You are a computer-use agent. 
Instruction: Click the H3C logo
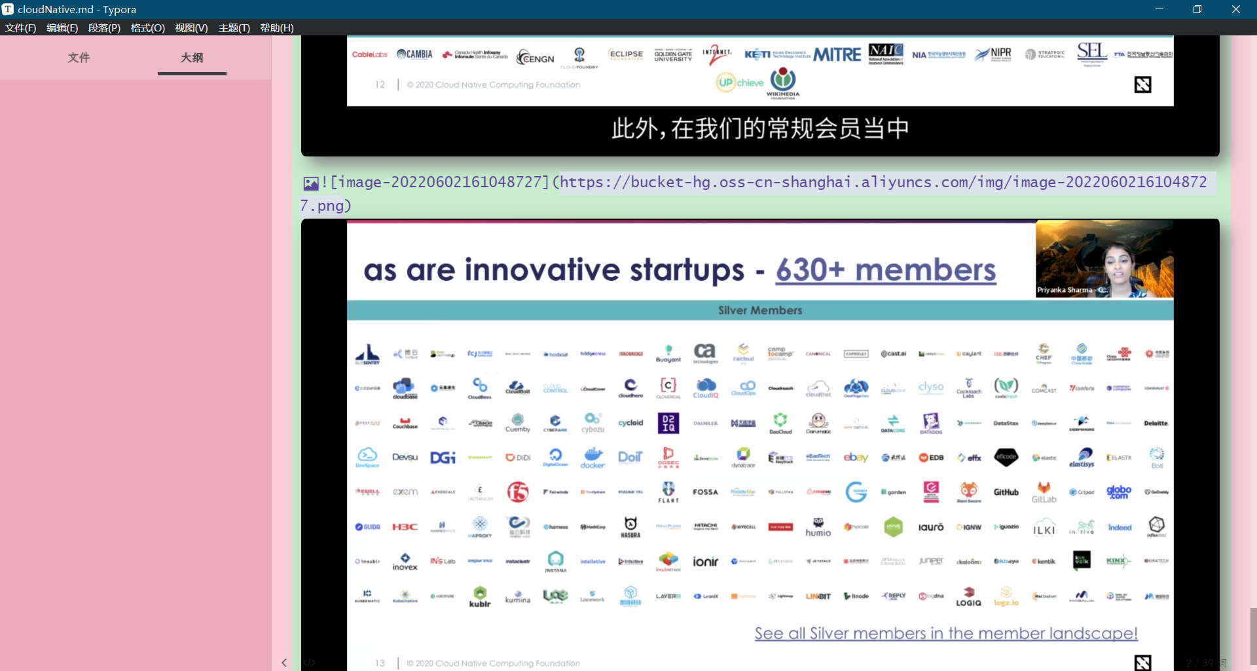pyautogui.click(x=405, y=526)
